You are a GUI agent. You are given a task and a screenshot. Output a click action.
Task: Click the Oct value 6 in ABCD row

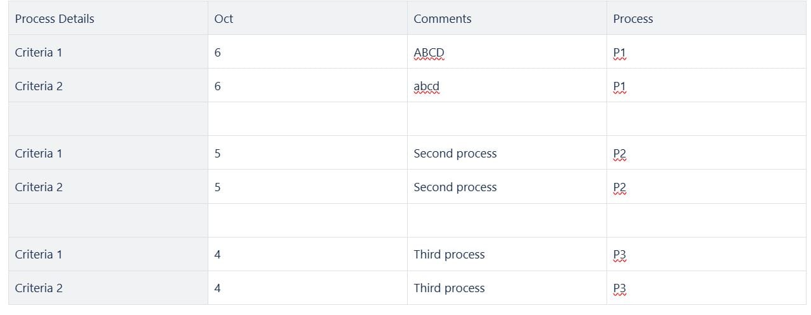pos(307,52)
